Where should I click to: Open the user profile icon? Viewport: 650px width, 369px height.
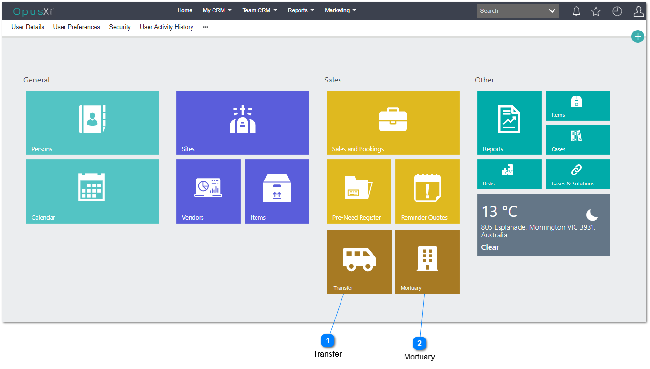tap(639, 11)
